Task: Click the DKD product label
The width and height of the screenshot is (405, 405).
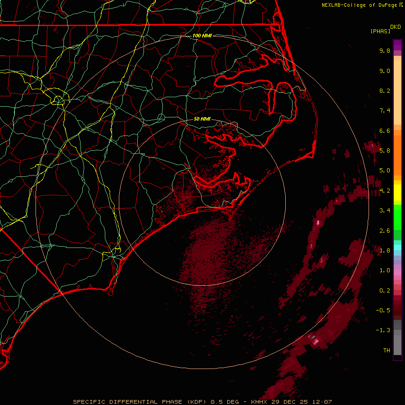Action: pyautogui.click(x=396, y=27)
